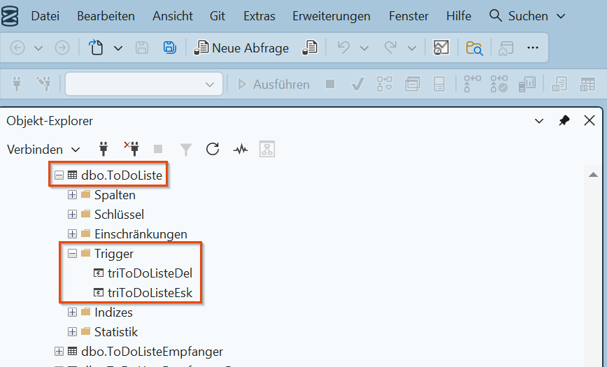Navigate backward with the back arrow
607x367 pixels.
coord(17,48)
